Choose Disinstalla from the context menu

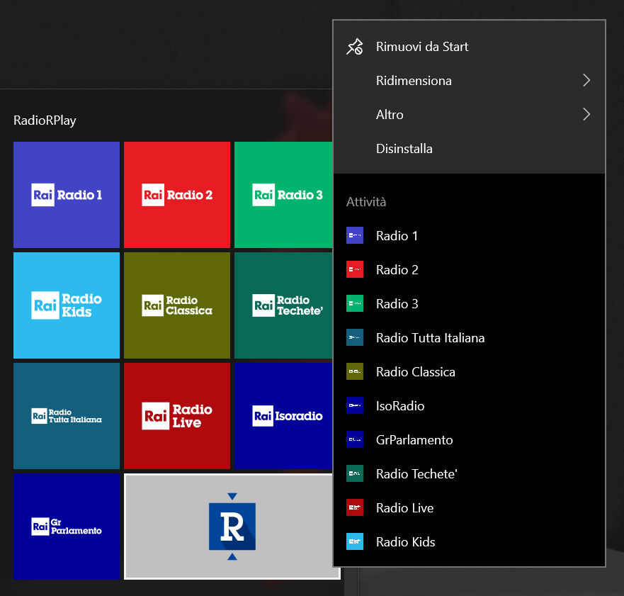click(x=469, y=149)
